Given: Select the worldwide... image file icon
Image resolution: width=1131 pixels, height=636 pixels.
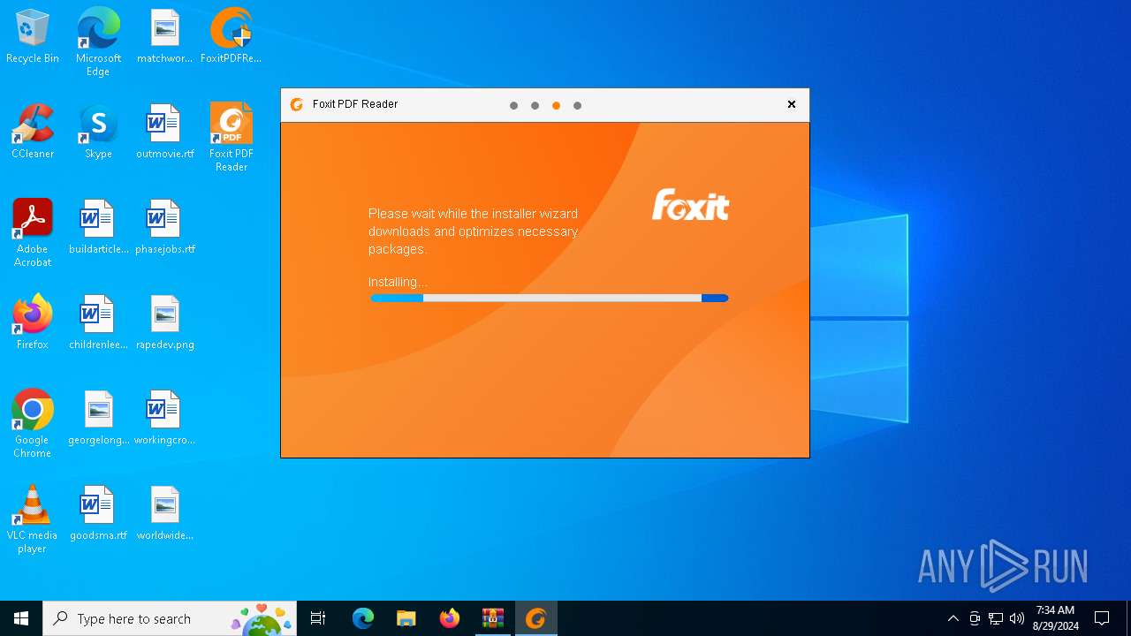Looking at the screenshot, I should tap(164, 513).
